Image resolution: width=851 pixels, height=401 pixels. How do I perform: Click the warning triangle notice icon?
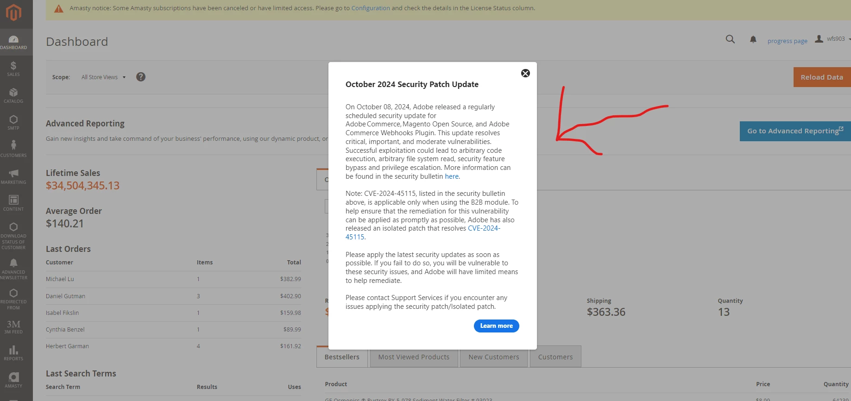[59, 8]
